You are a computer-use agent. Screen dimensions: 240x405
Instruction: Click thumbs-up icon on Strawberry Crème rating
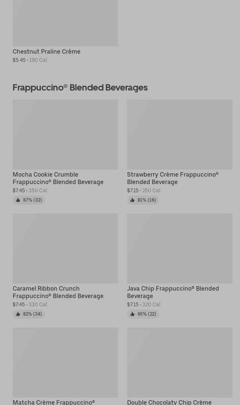132,200
